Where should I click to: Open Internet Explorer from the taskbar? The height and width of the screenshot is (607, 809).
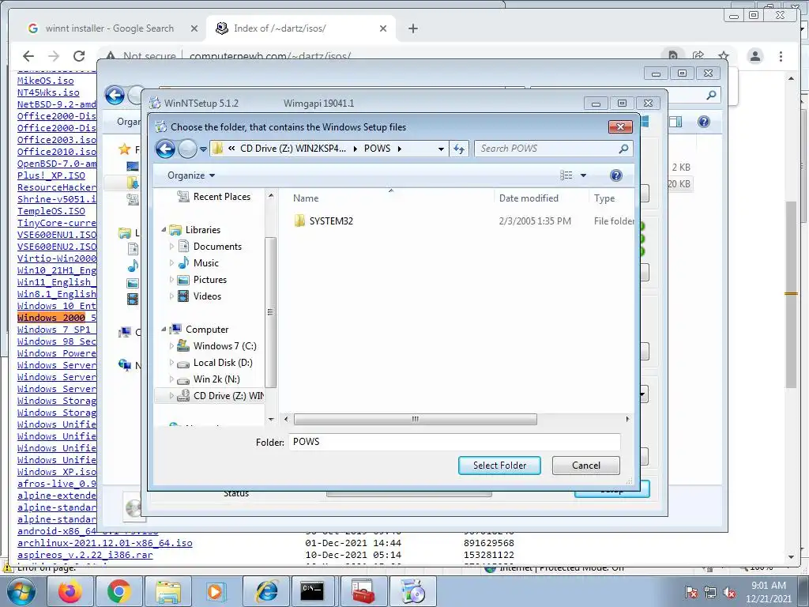pos(266,591)
